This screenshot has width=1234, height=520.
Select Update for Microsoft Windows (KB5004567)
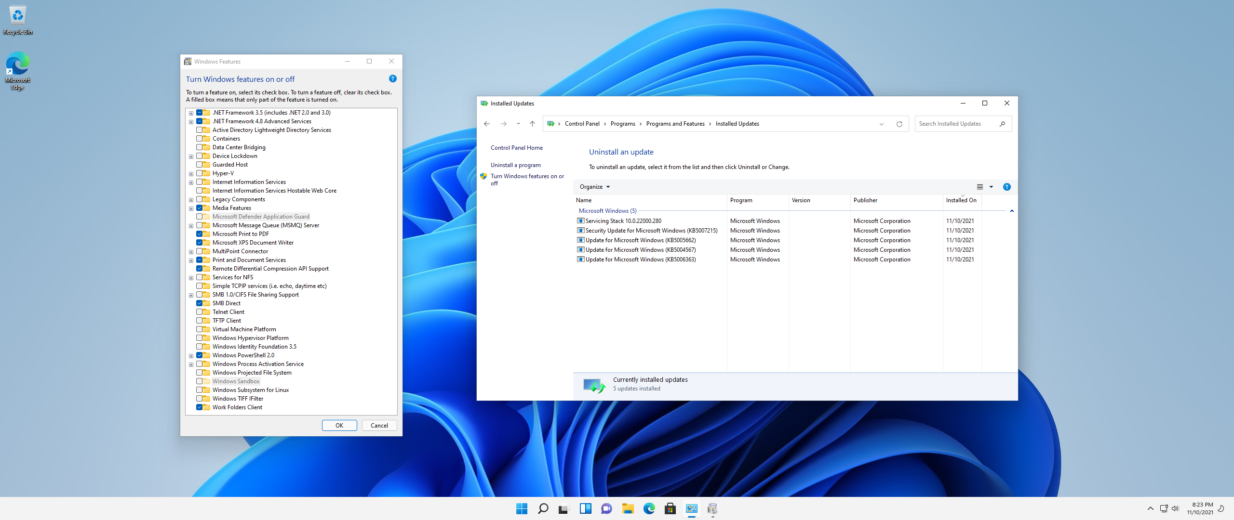(637, 250)
